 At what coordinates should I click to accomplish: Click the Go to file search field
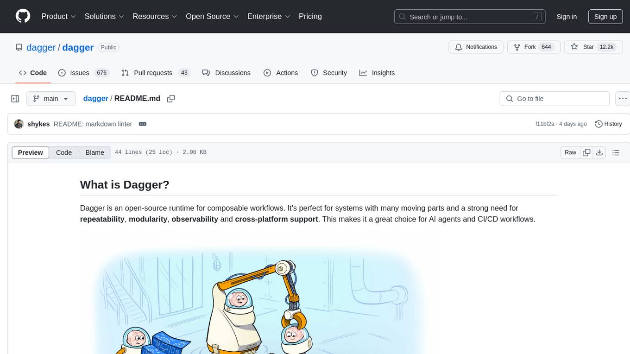tap(554, 99)
